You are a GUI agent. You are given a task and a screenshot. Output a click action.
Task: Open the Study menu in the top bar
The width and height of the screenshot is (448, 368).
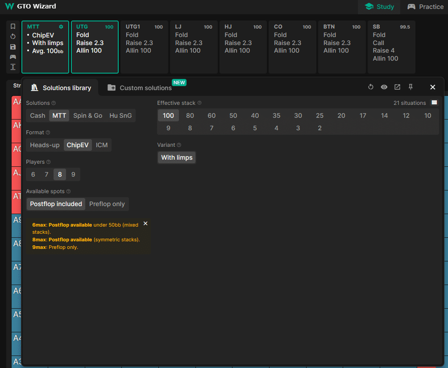coord(379,7)
